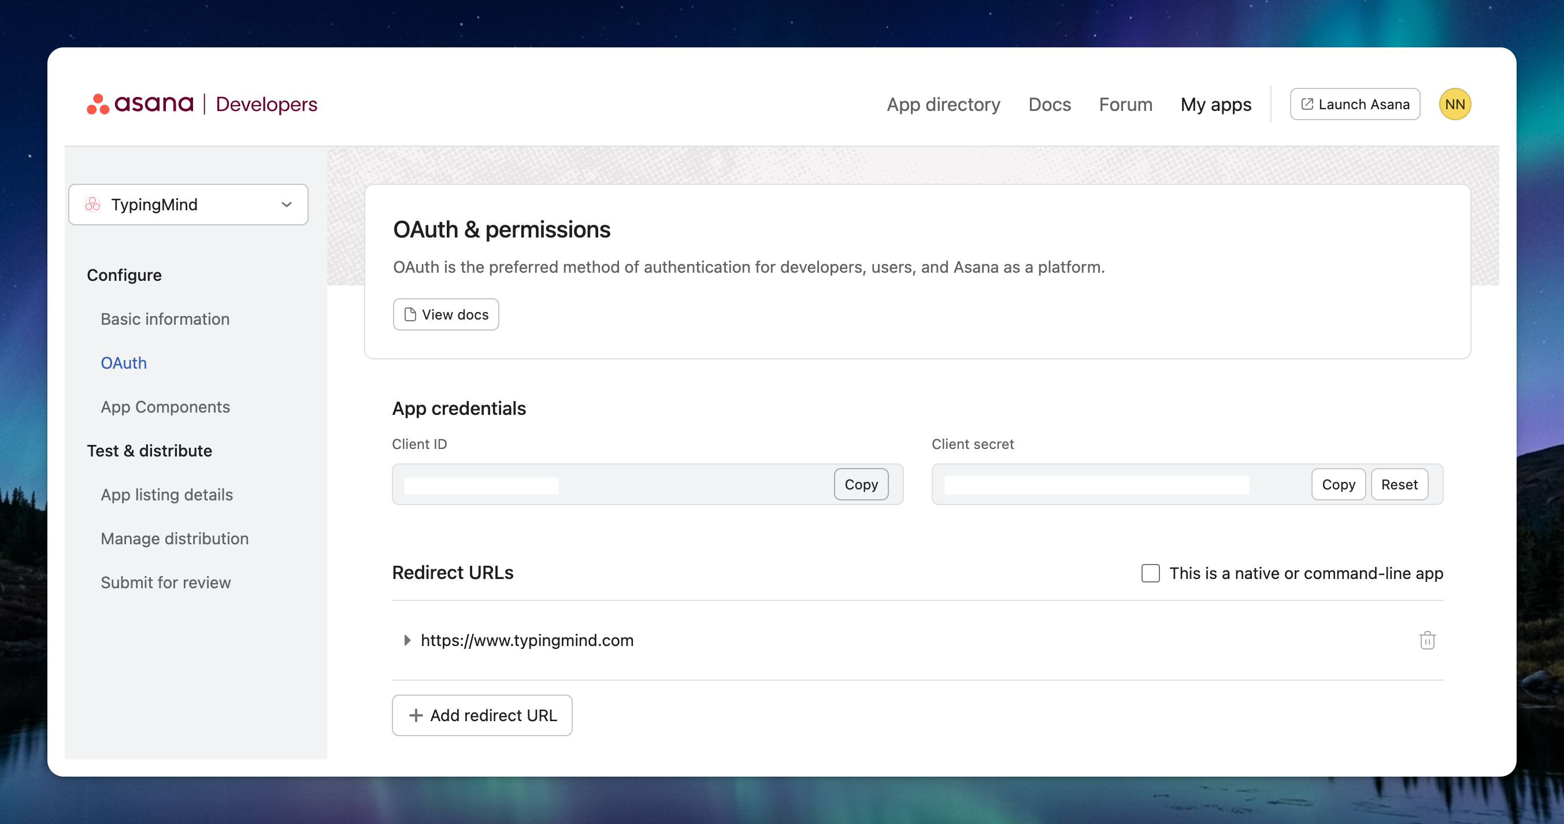
Task: Click the plus icon on Add redirect URL
Action: [x=416, y=715]
